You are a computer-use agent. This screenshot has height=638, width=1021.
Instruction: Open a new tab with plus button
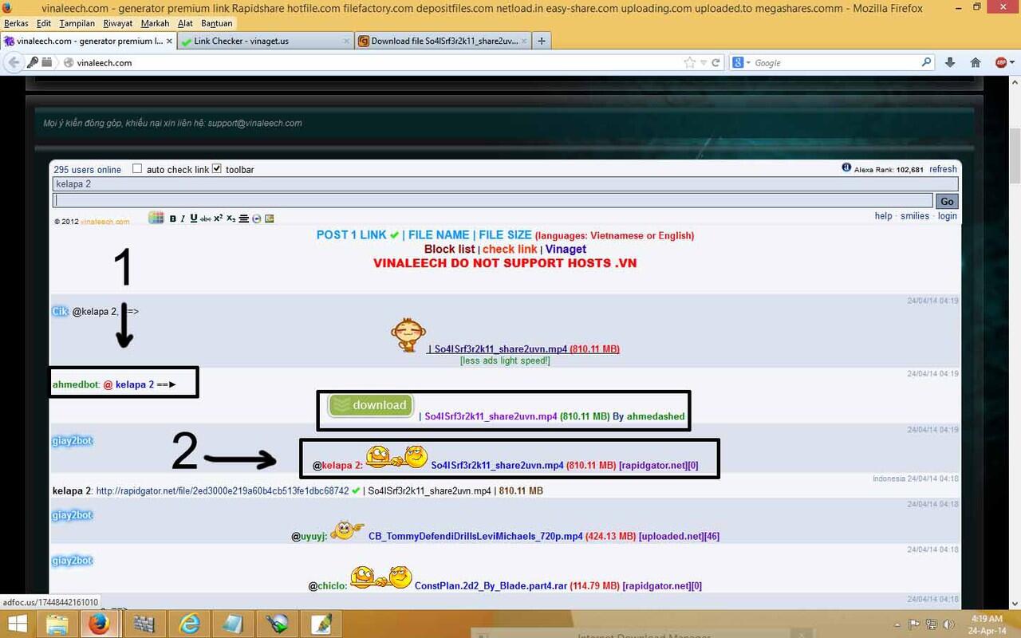tap(542, 41)
